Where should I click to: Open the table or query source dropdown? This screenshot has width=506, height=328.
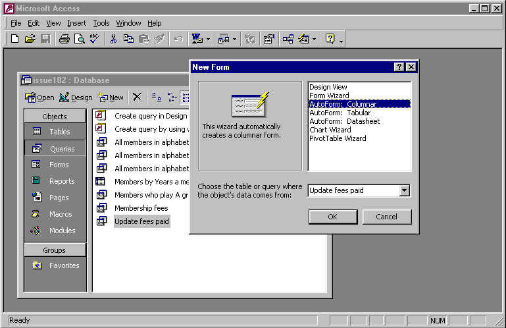tap(405, 190)
